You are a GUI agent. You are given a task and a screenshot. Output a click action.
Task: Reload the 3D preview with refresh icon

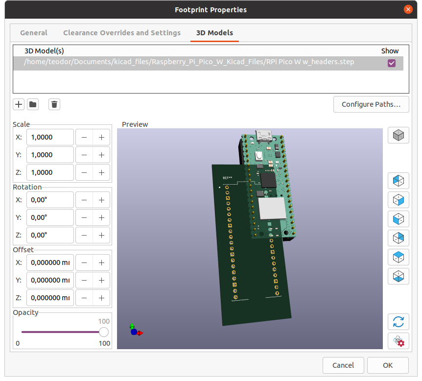399,322
